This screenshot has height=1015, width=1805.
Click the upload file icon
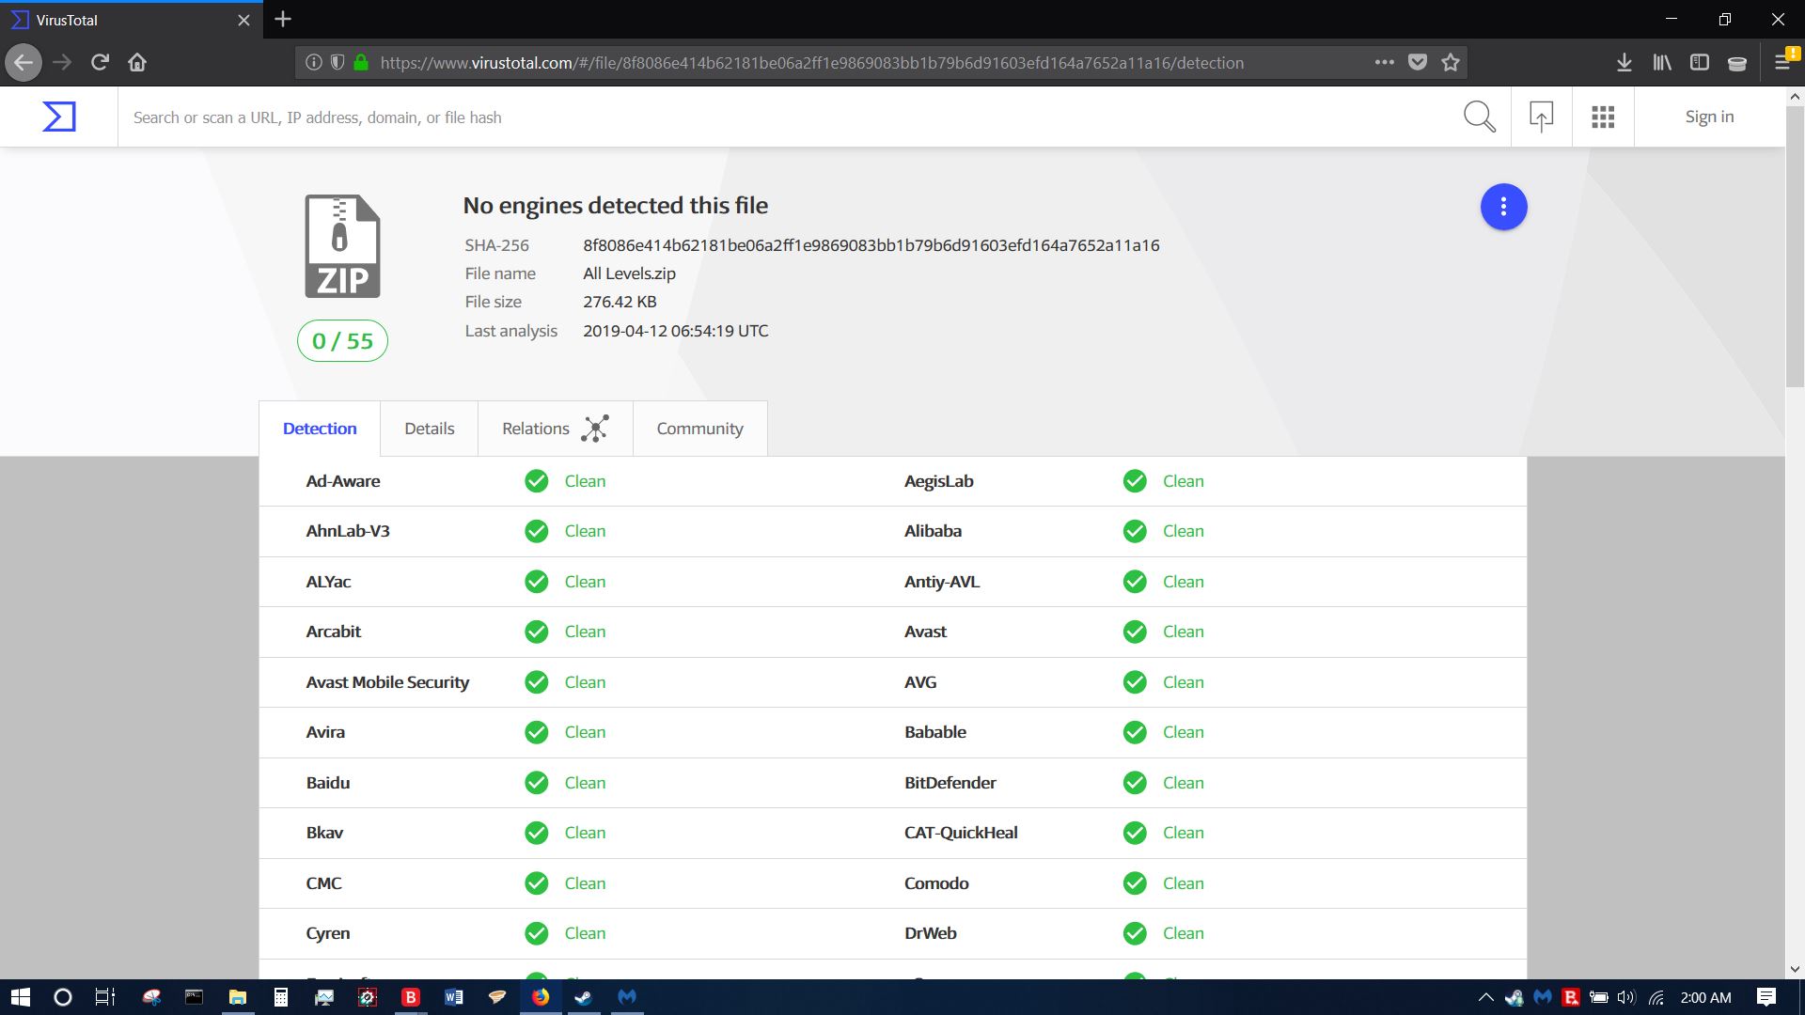point(1541,117)
